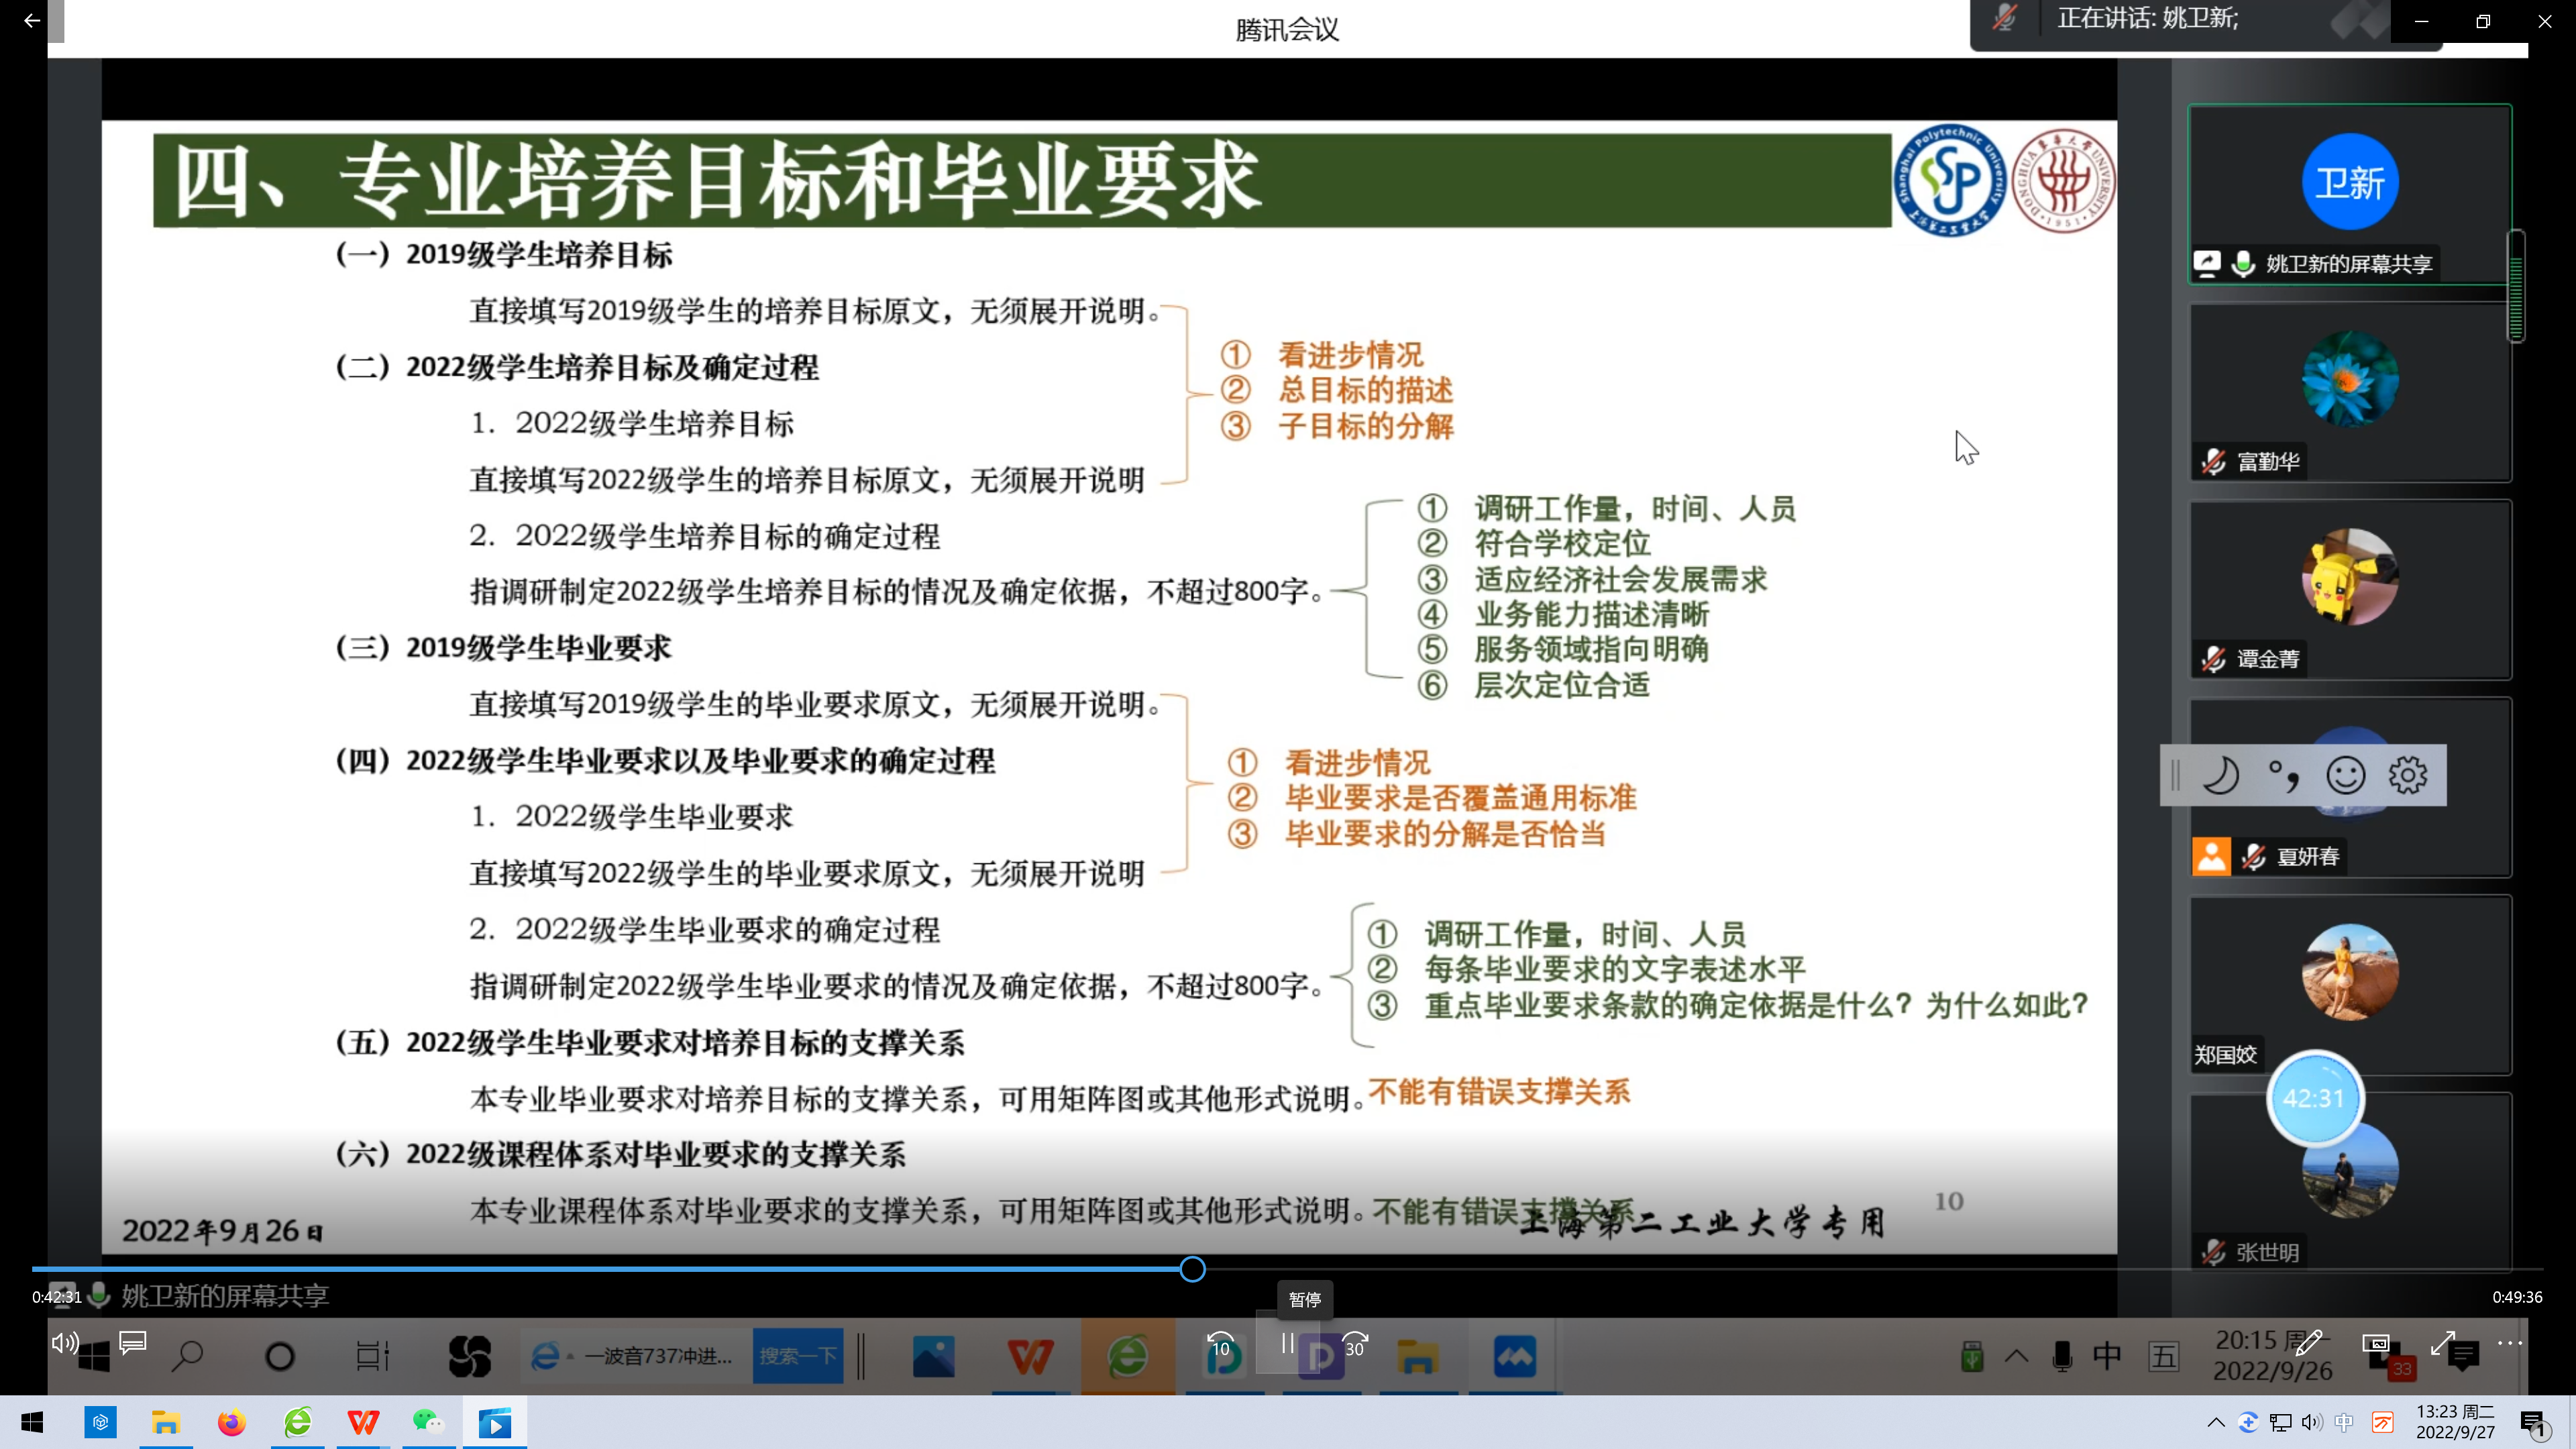Screen dimensions: 2576x1449
Task: Restore down the player window
Action: coord(2482,21)
